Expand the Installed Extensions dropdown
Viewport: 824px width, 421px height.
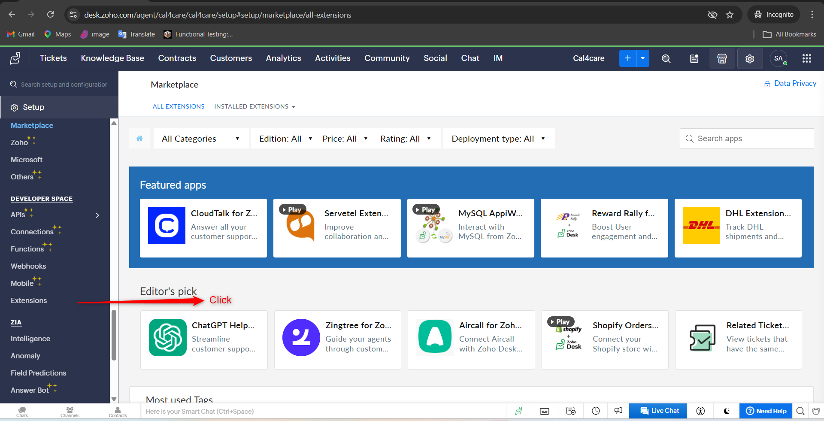294,107
